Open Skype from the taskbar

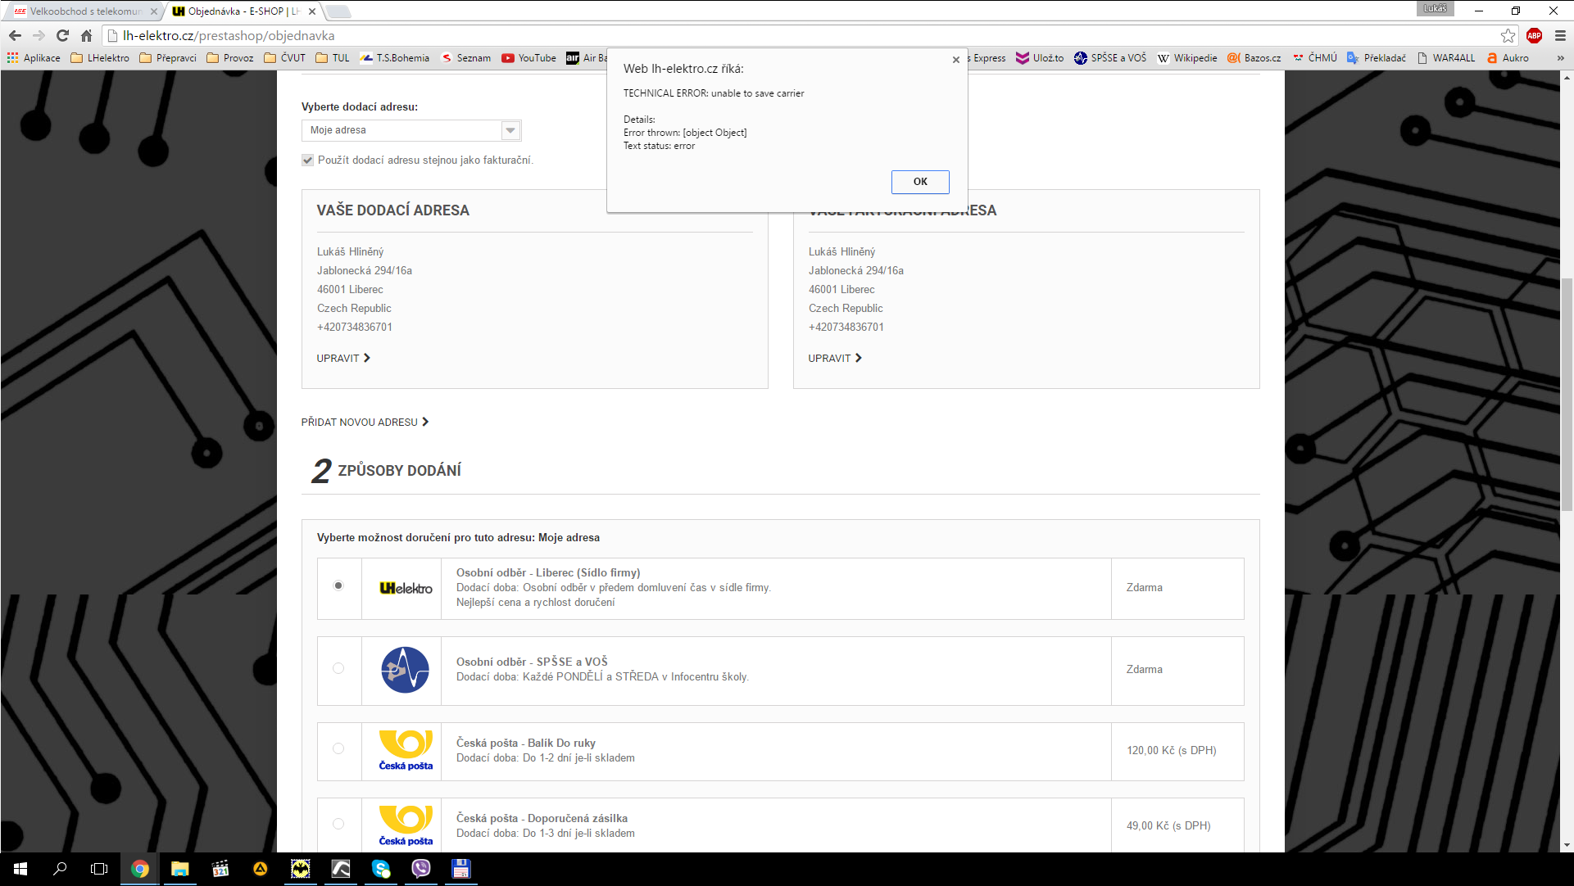381,869
